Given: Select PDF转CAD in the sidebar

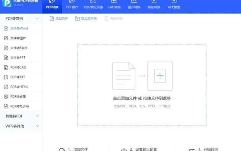Looking at the screenshot, I should pos(21,67).
